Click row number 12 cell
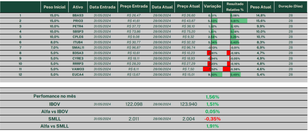The height and width of the screenshot is (131, 308). tap(20, 74)
